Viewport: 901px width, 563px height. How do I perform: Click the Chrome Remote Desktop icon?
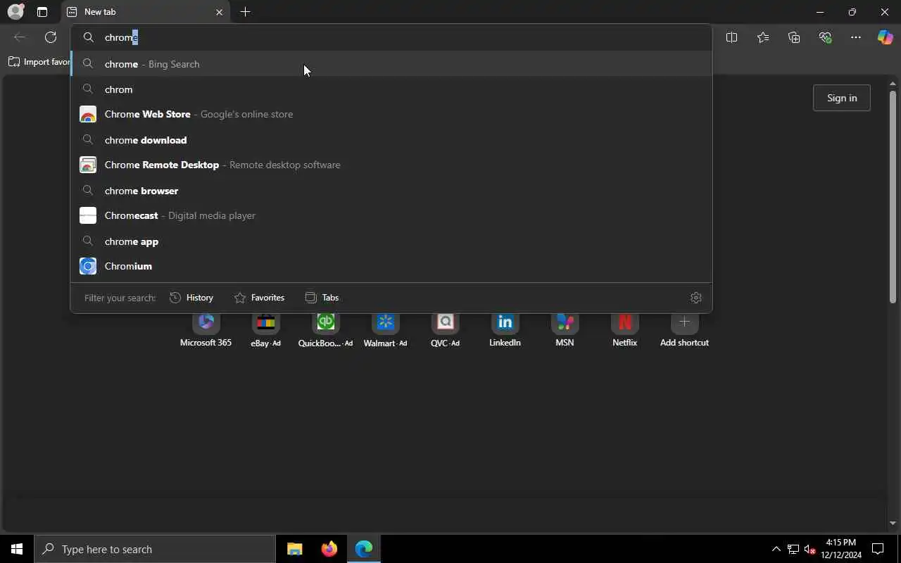[x=88, y=165]
